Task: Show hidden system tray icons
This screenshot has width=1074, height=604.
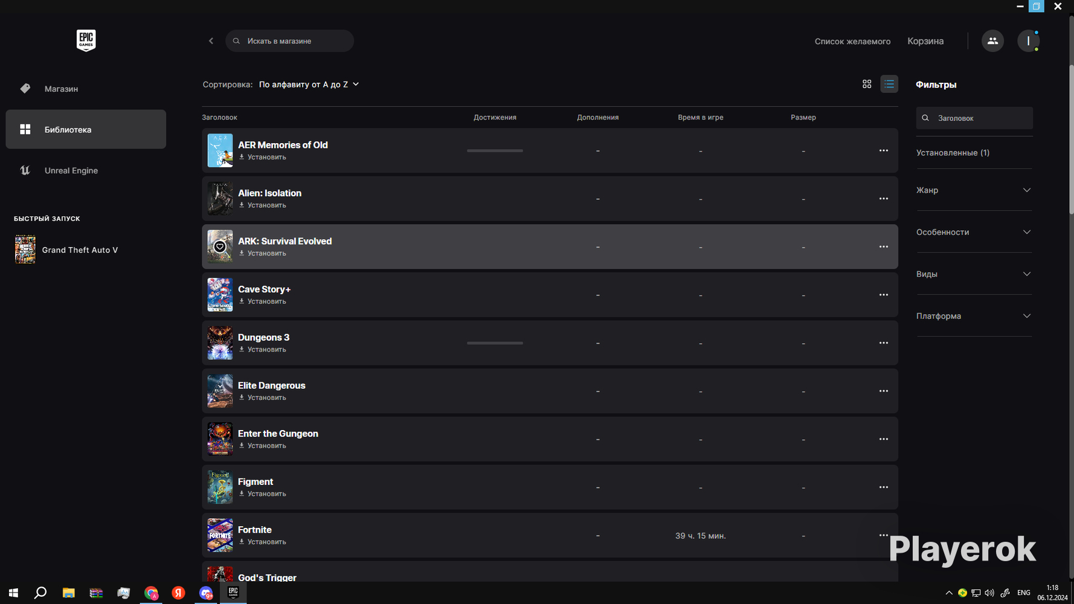Action: click(x=949, y=593)
